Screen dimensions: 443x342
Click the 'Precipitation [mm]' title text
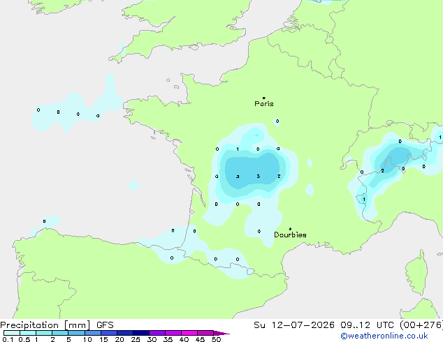tap(45, 325)
